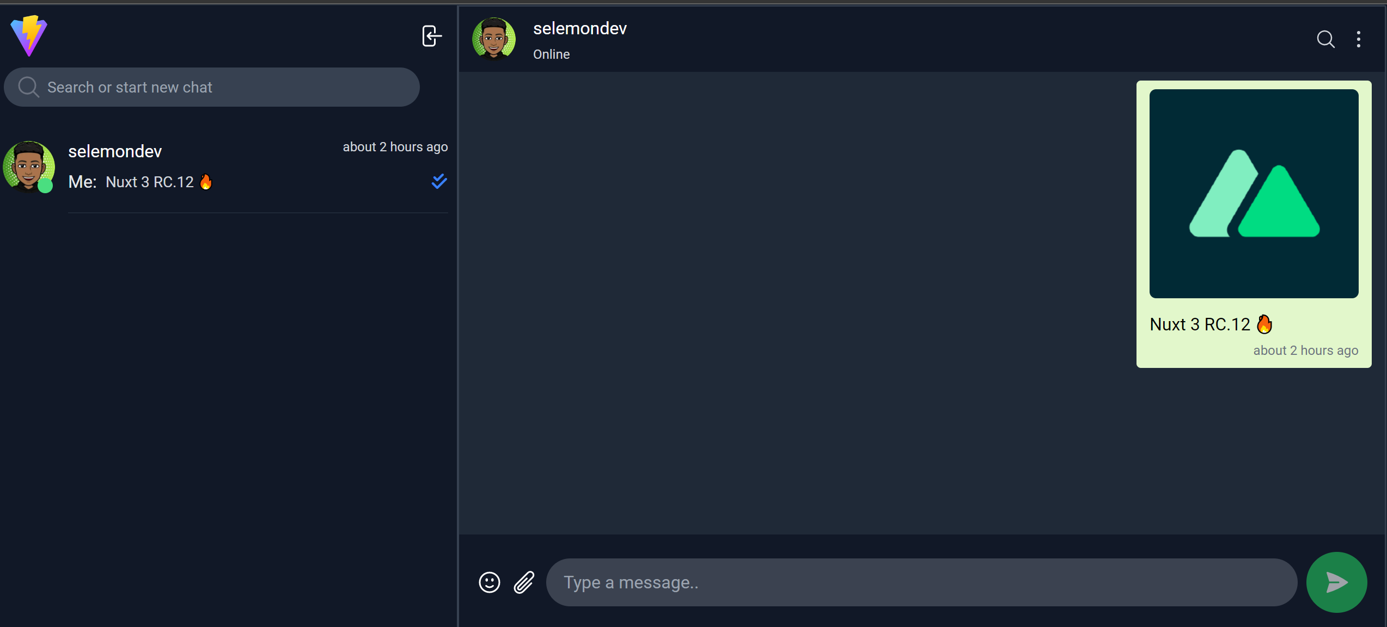
Task: Click the double blue checkmark read receipt
Action: click(438, 182)
